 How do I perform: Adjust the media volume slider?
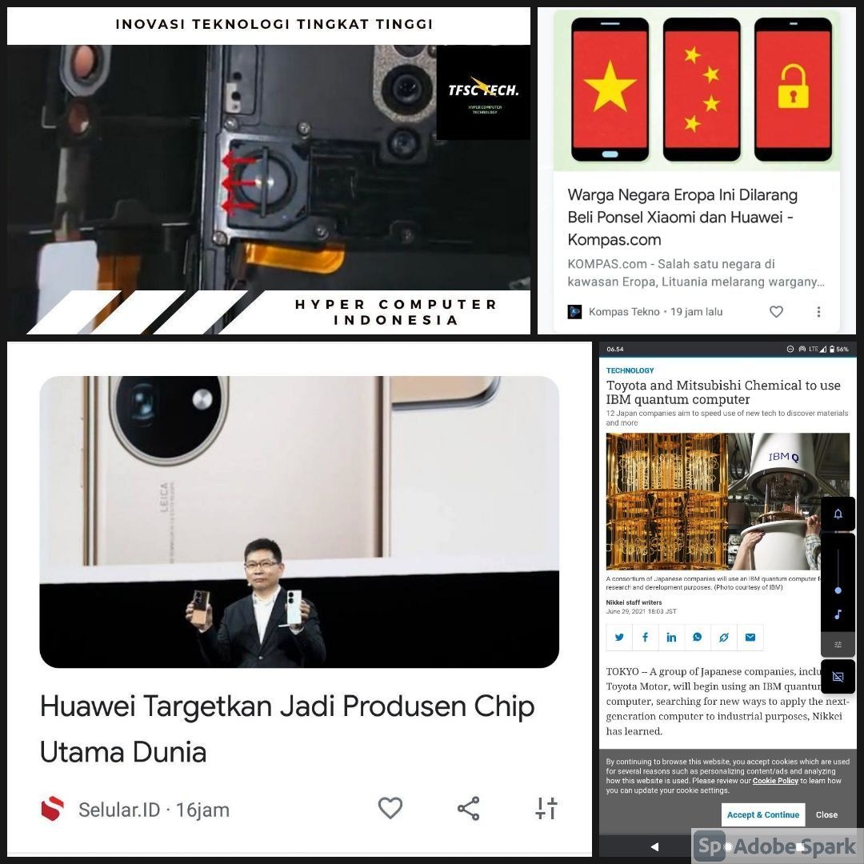[x=838, y=571]
